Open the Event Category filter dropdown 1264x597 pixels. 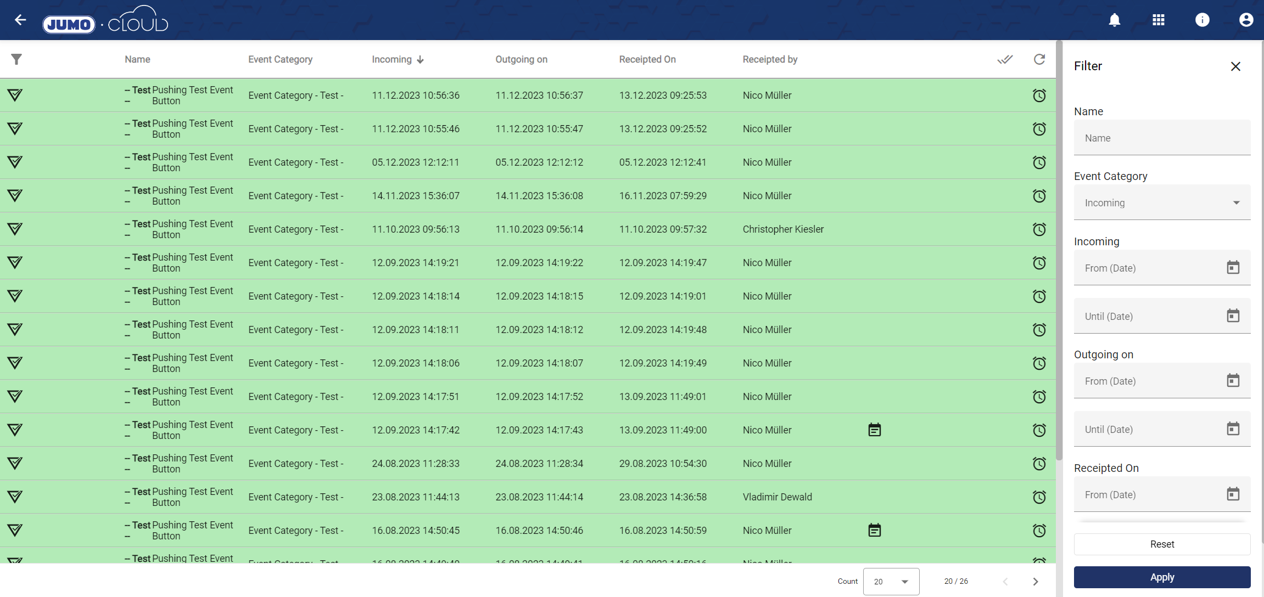[x=1162, y=203]
